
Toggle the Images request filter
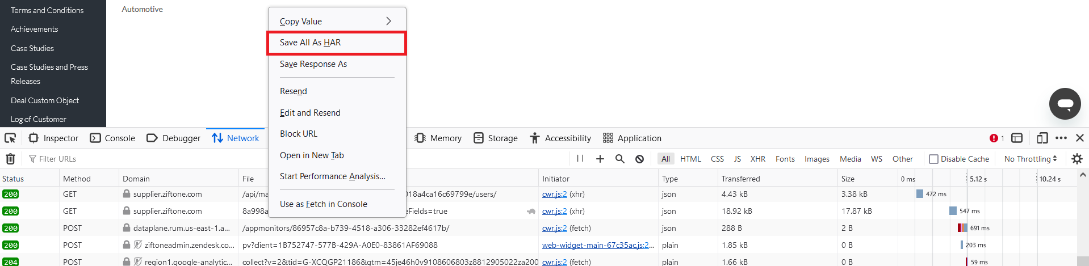816,159
